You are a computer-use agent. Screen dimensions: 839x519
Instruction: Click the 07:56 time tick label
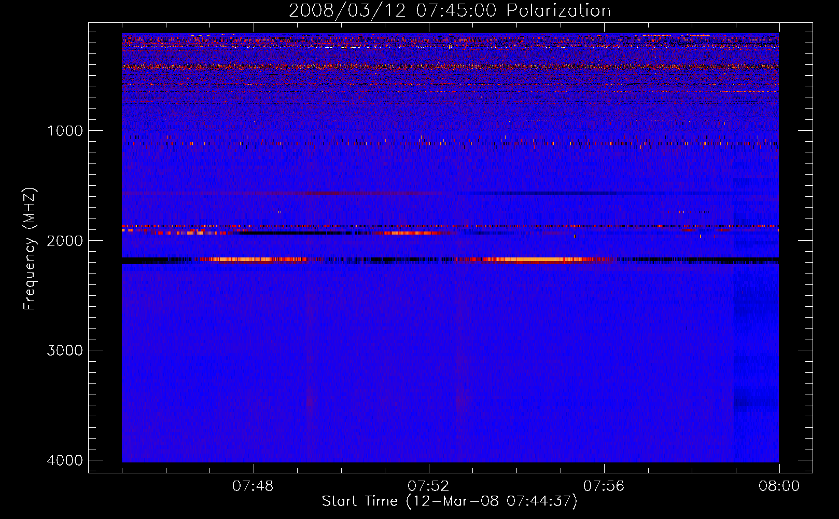[604, 486]
